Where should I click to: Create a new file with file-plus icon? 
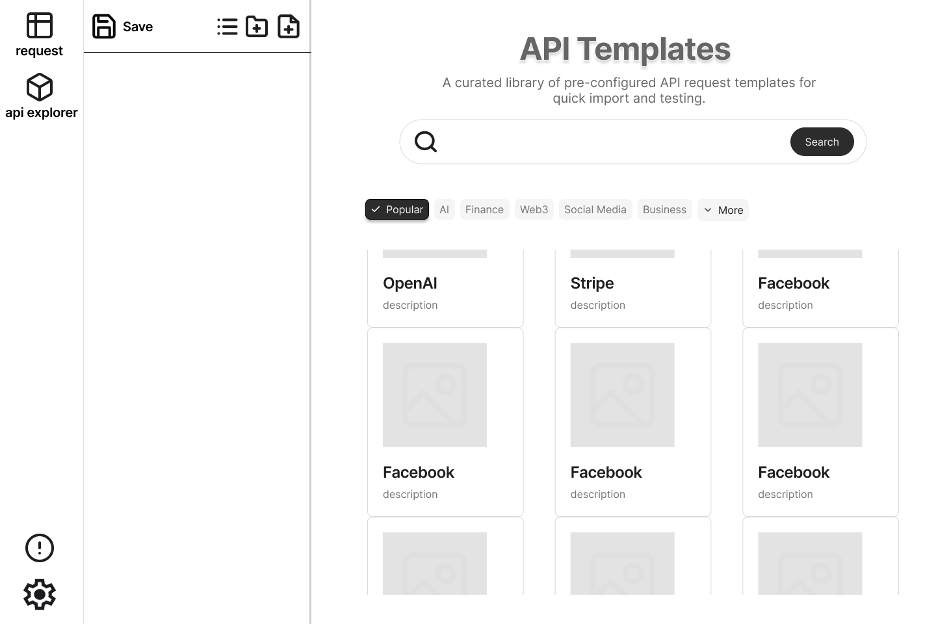coord(289,27)
